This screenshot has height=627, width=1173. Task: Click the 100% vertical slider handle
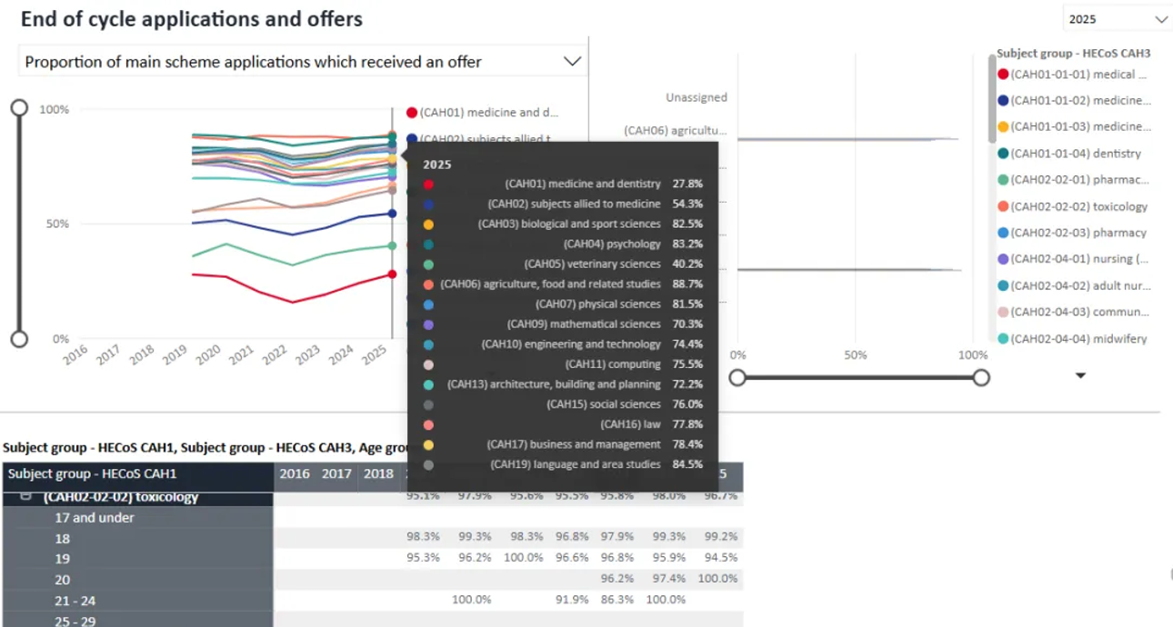[19, 109]
